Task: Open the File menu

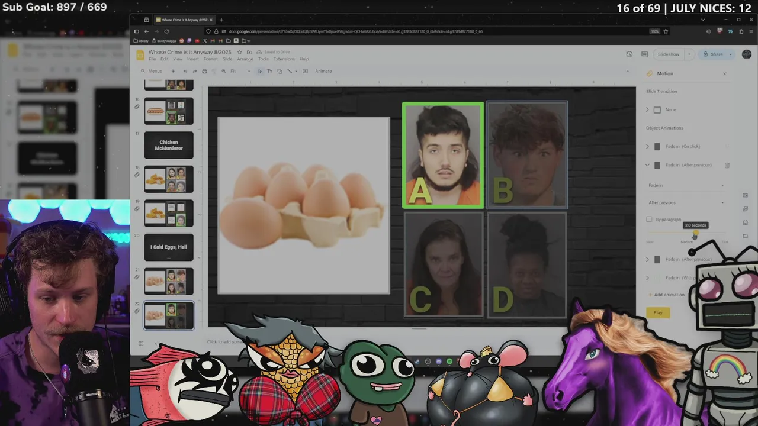Action: tap(152, 59)
